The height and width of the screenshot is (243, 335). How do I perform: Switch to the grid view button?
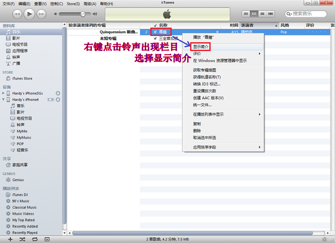click(262, 14)
